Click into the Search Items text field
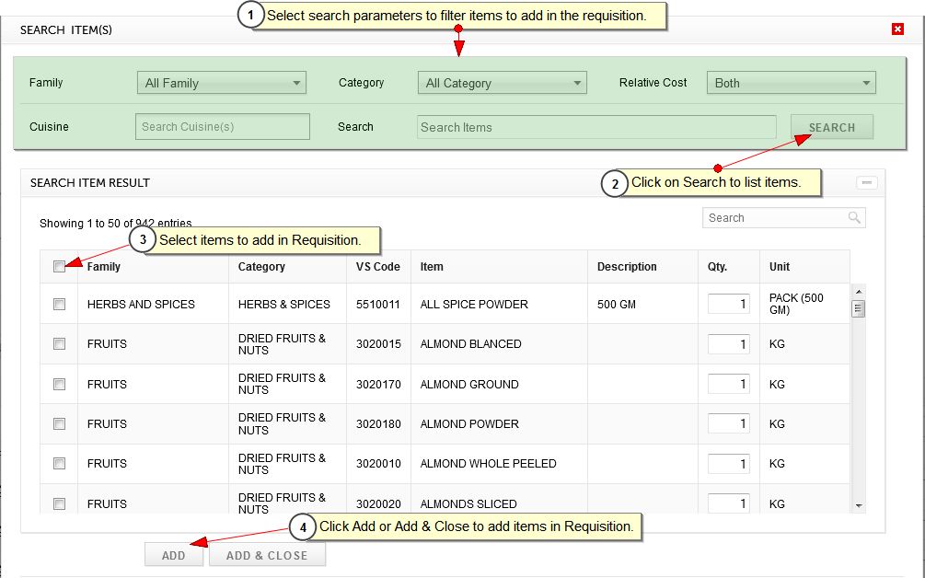 (x=596, y=127)
